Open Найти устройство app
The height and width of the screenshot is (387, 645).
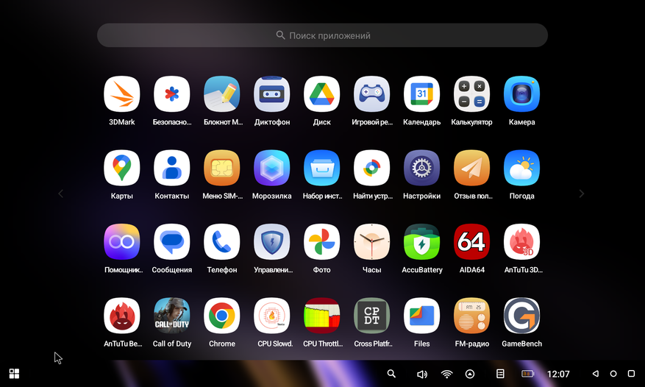372,168
